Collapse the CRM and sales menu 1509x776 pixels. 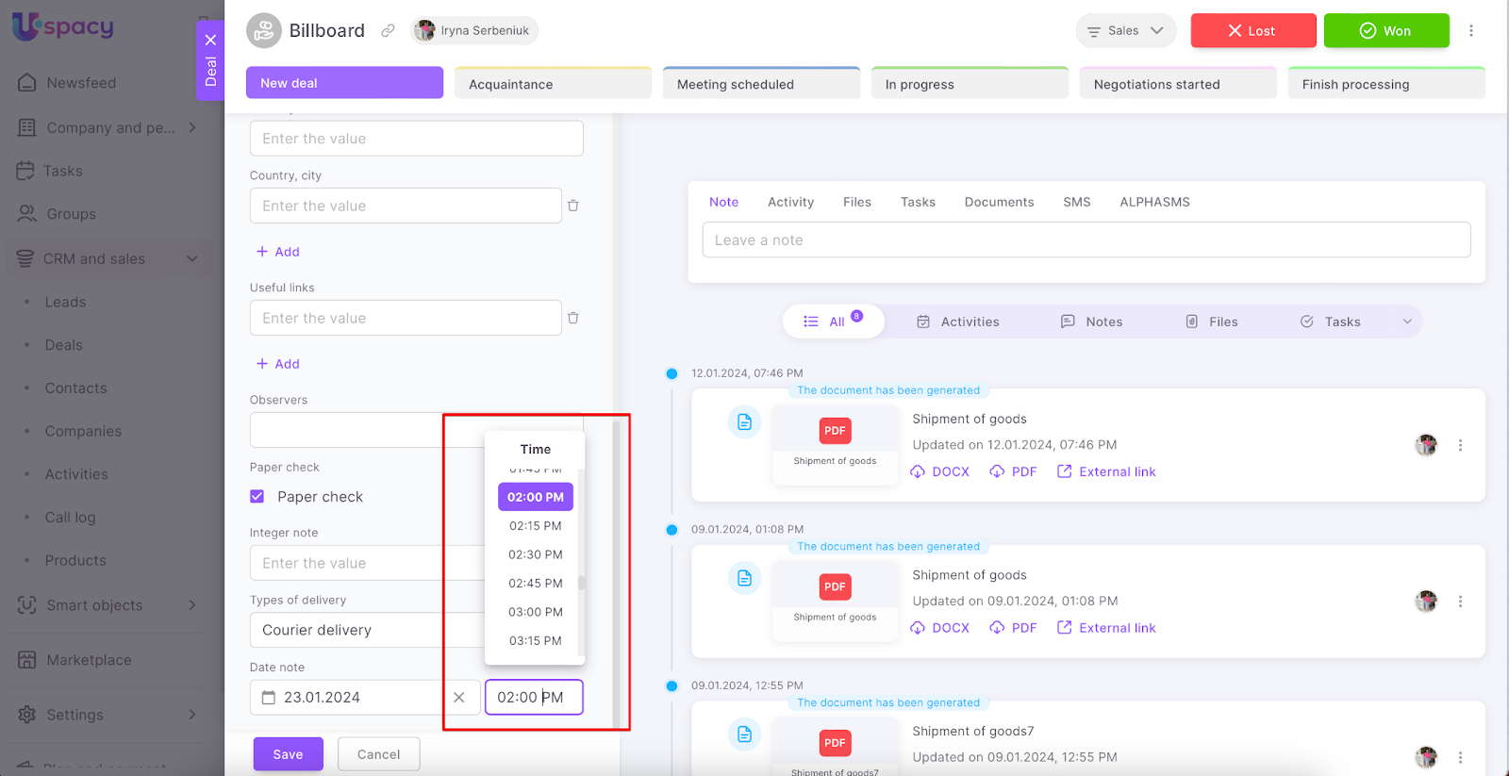tap(192, 258)
